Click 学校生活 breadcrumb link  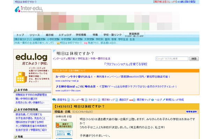pos(83,58)
